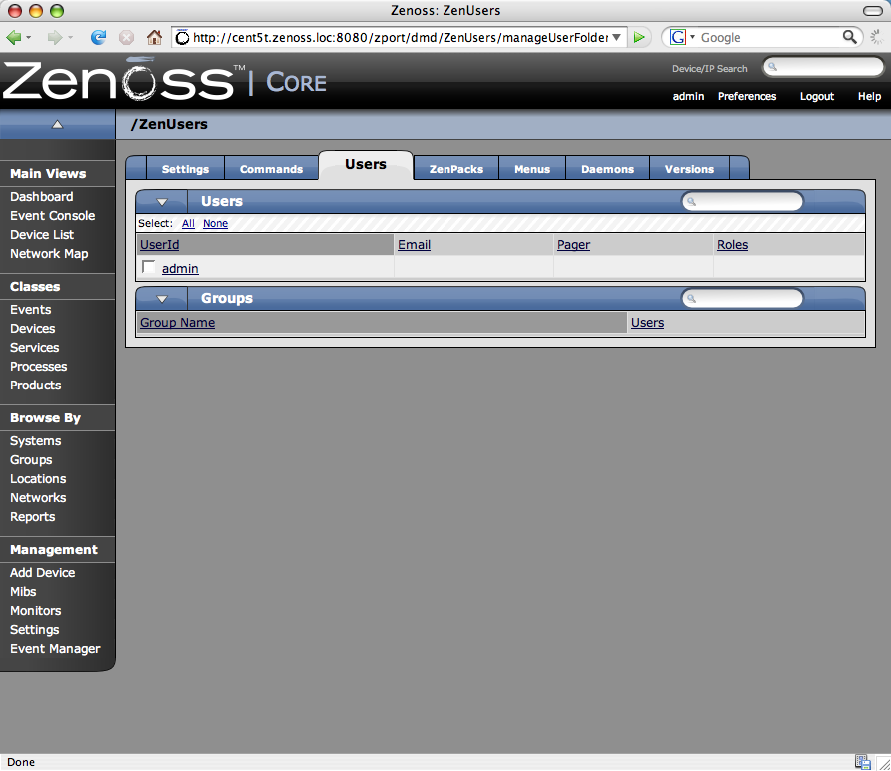The width and height of the screenshot is (891, 771).
Task: Open the Help link
Action: click(x=869, y=96)
